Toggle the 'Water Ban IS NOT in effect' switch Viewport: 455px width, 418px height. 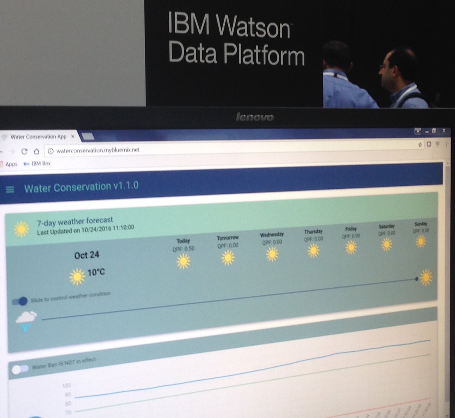(x=20, y=369)
